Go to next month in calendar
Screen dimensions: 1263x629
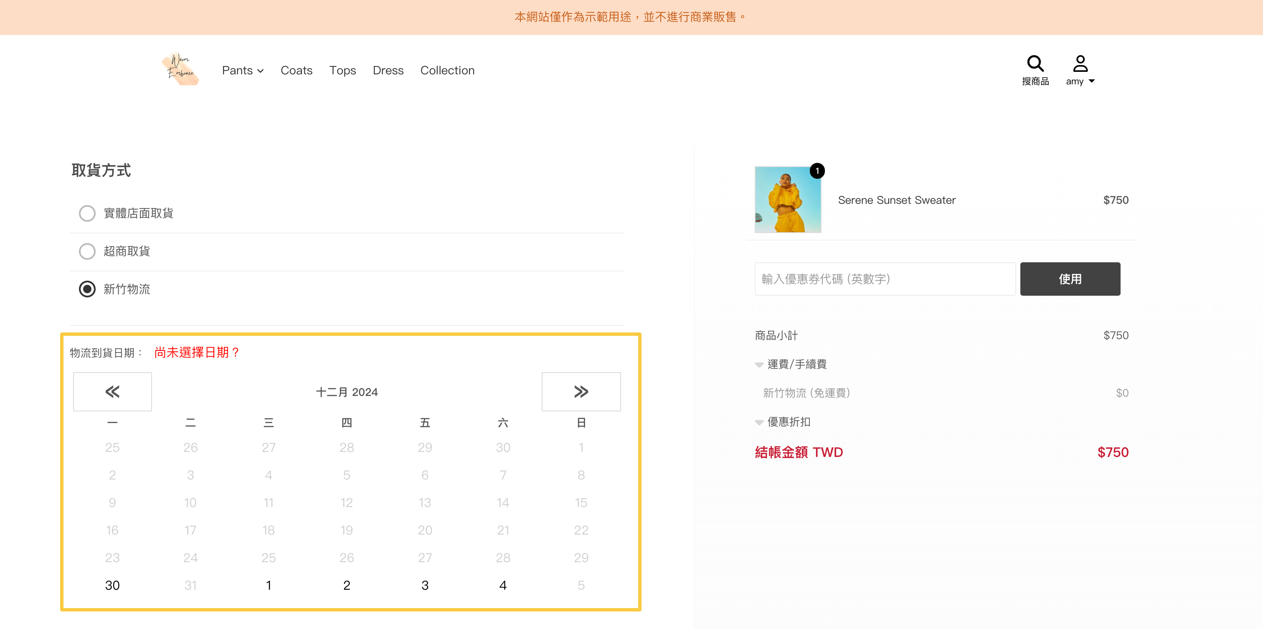click(x=581, y=391)
